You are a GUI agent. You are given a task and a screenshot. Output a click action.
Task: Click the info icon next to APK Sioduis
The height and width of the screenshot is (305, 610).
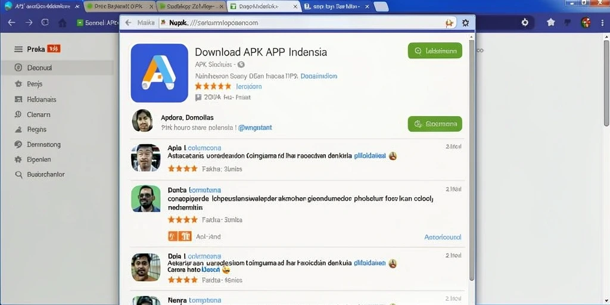tap(241, 64)
